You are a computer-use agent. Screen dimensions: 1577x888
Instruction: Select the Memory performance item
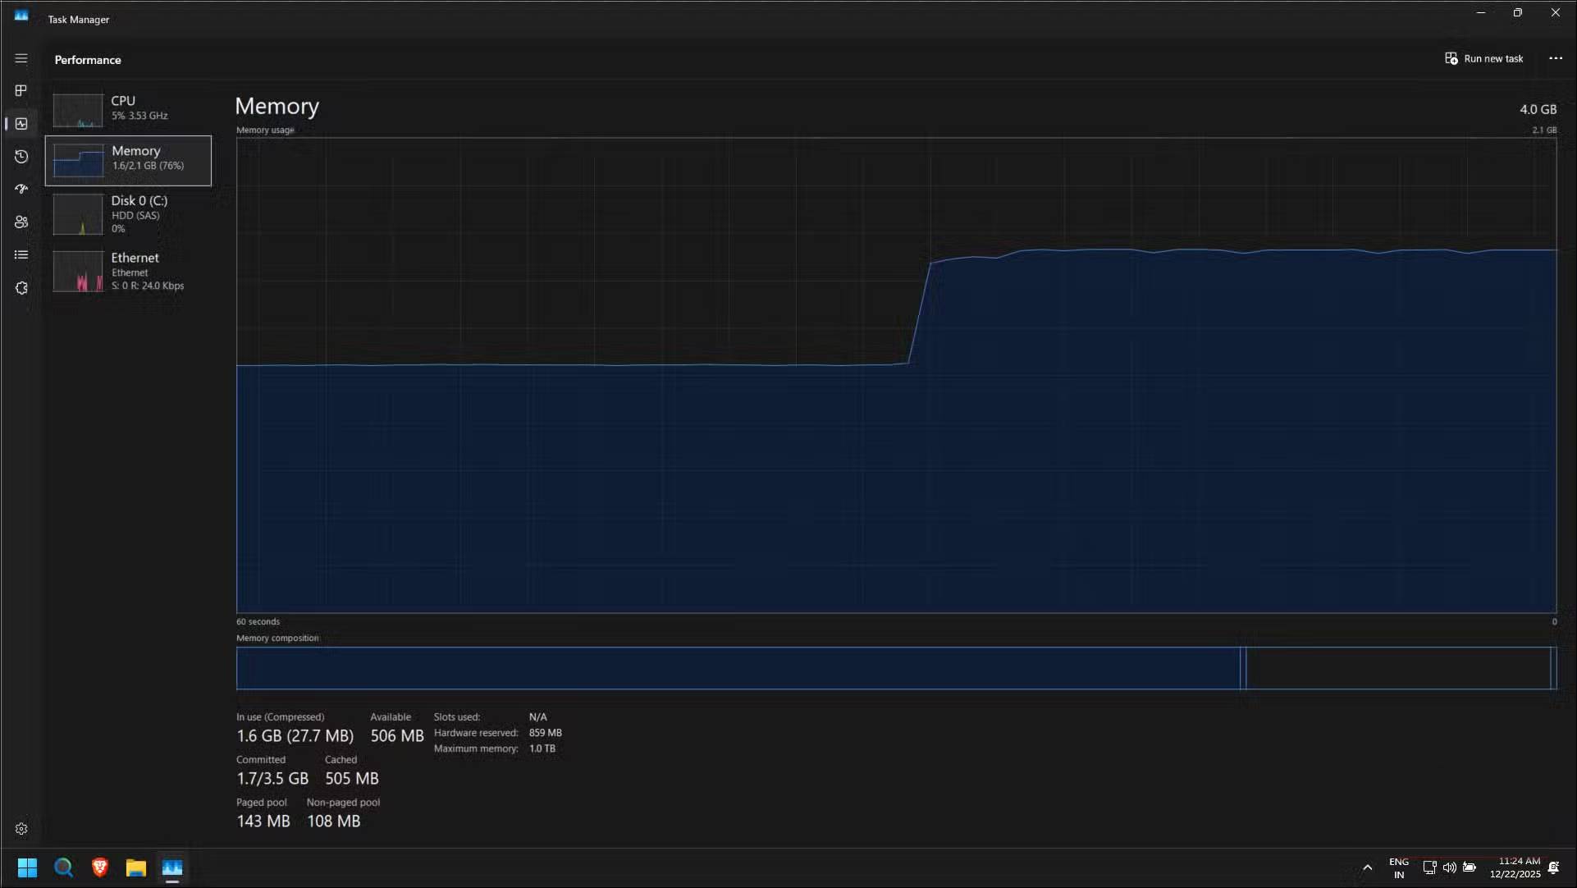click(128, 160)
